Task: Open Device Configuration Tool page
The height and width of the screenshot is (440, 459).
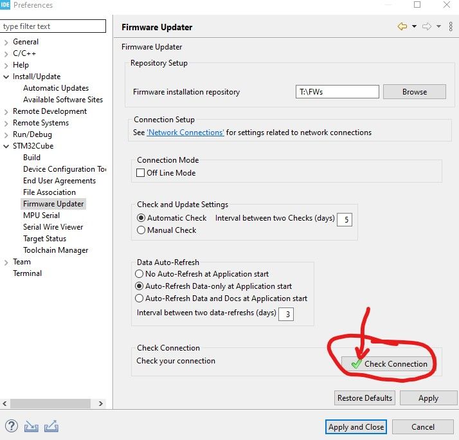Action: (x=64, y=169)
